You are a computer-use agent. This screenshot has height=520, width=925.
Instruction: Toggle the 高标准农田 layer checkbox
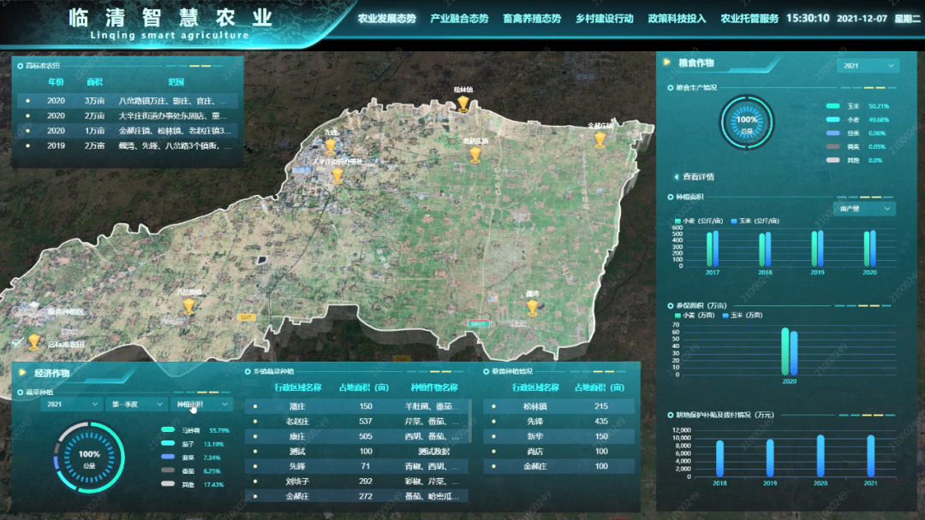(x=18, y=342)
